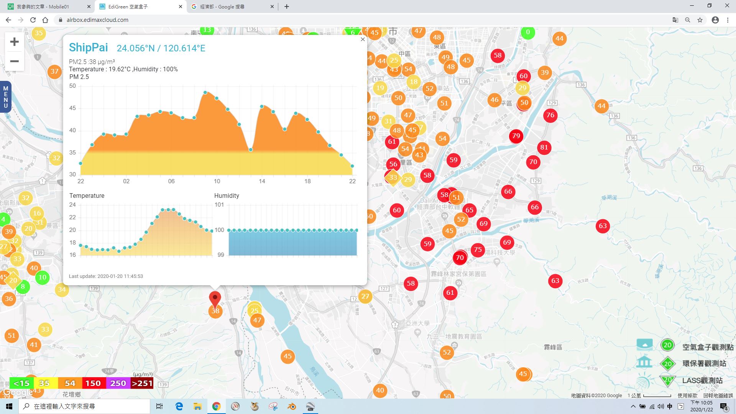This screenshot has width=736, height=414.
Task: Click the dark red >251 scale swatch
Action: click(x=141, y=383)
